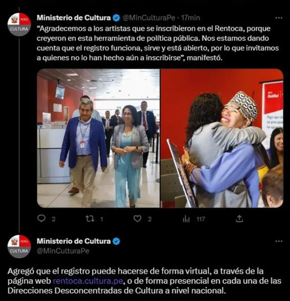Open right photo of people hugging

coord(222,138)
